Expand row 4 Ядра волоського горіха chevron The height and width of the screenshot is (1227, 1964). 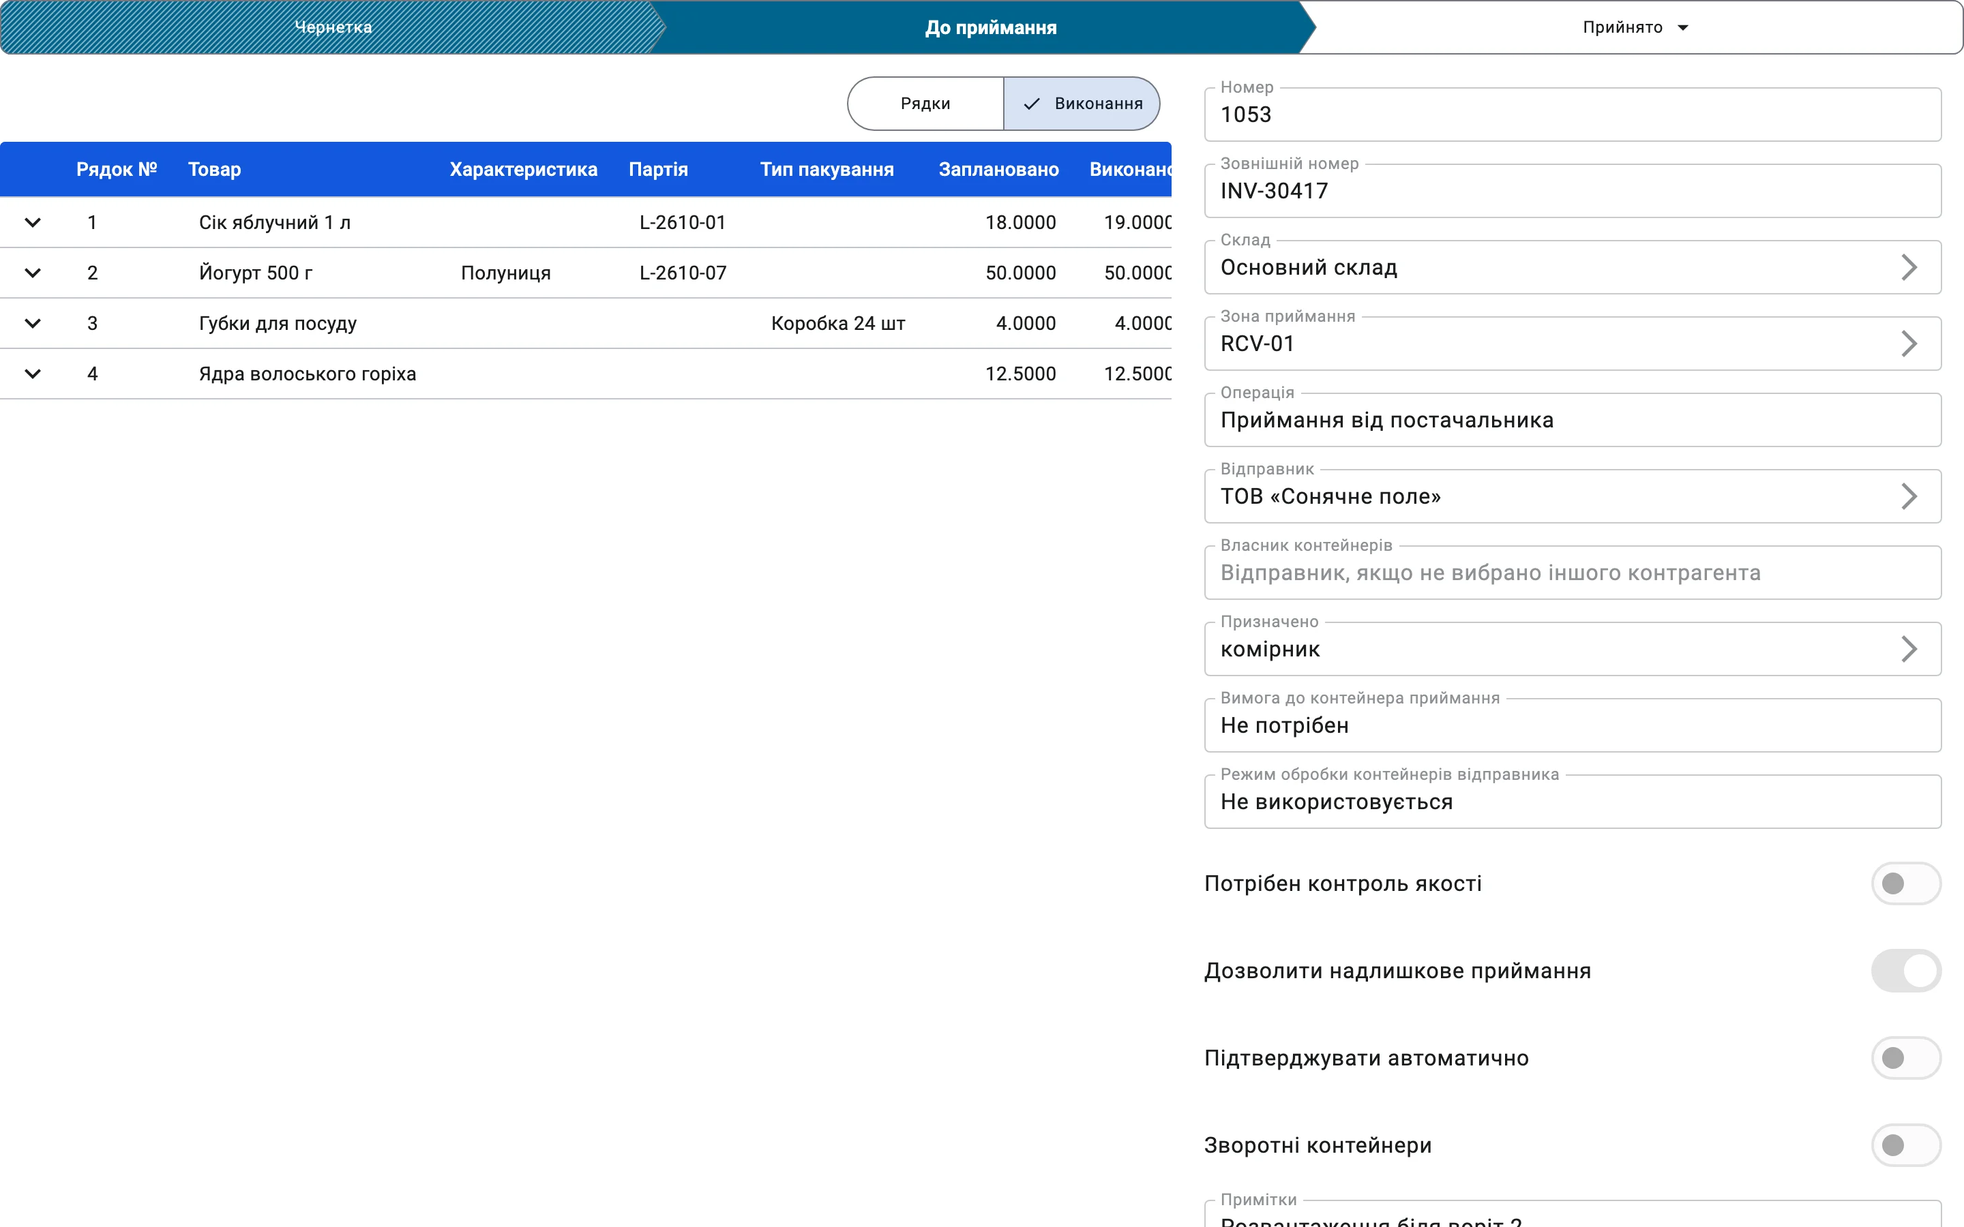[x=33, y=374]
